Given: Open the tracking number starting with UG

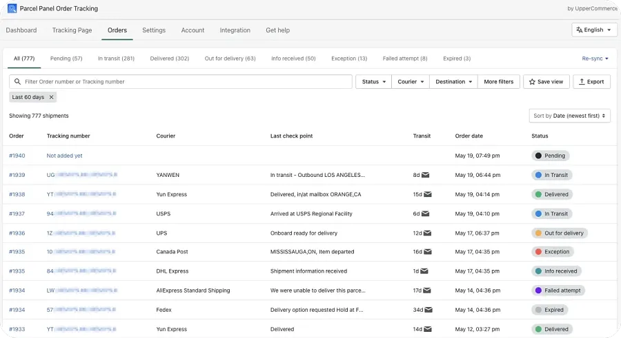Looking at the screenshot, I should [x=82, y=175].
